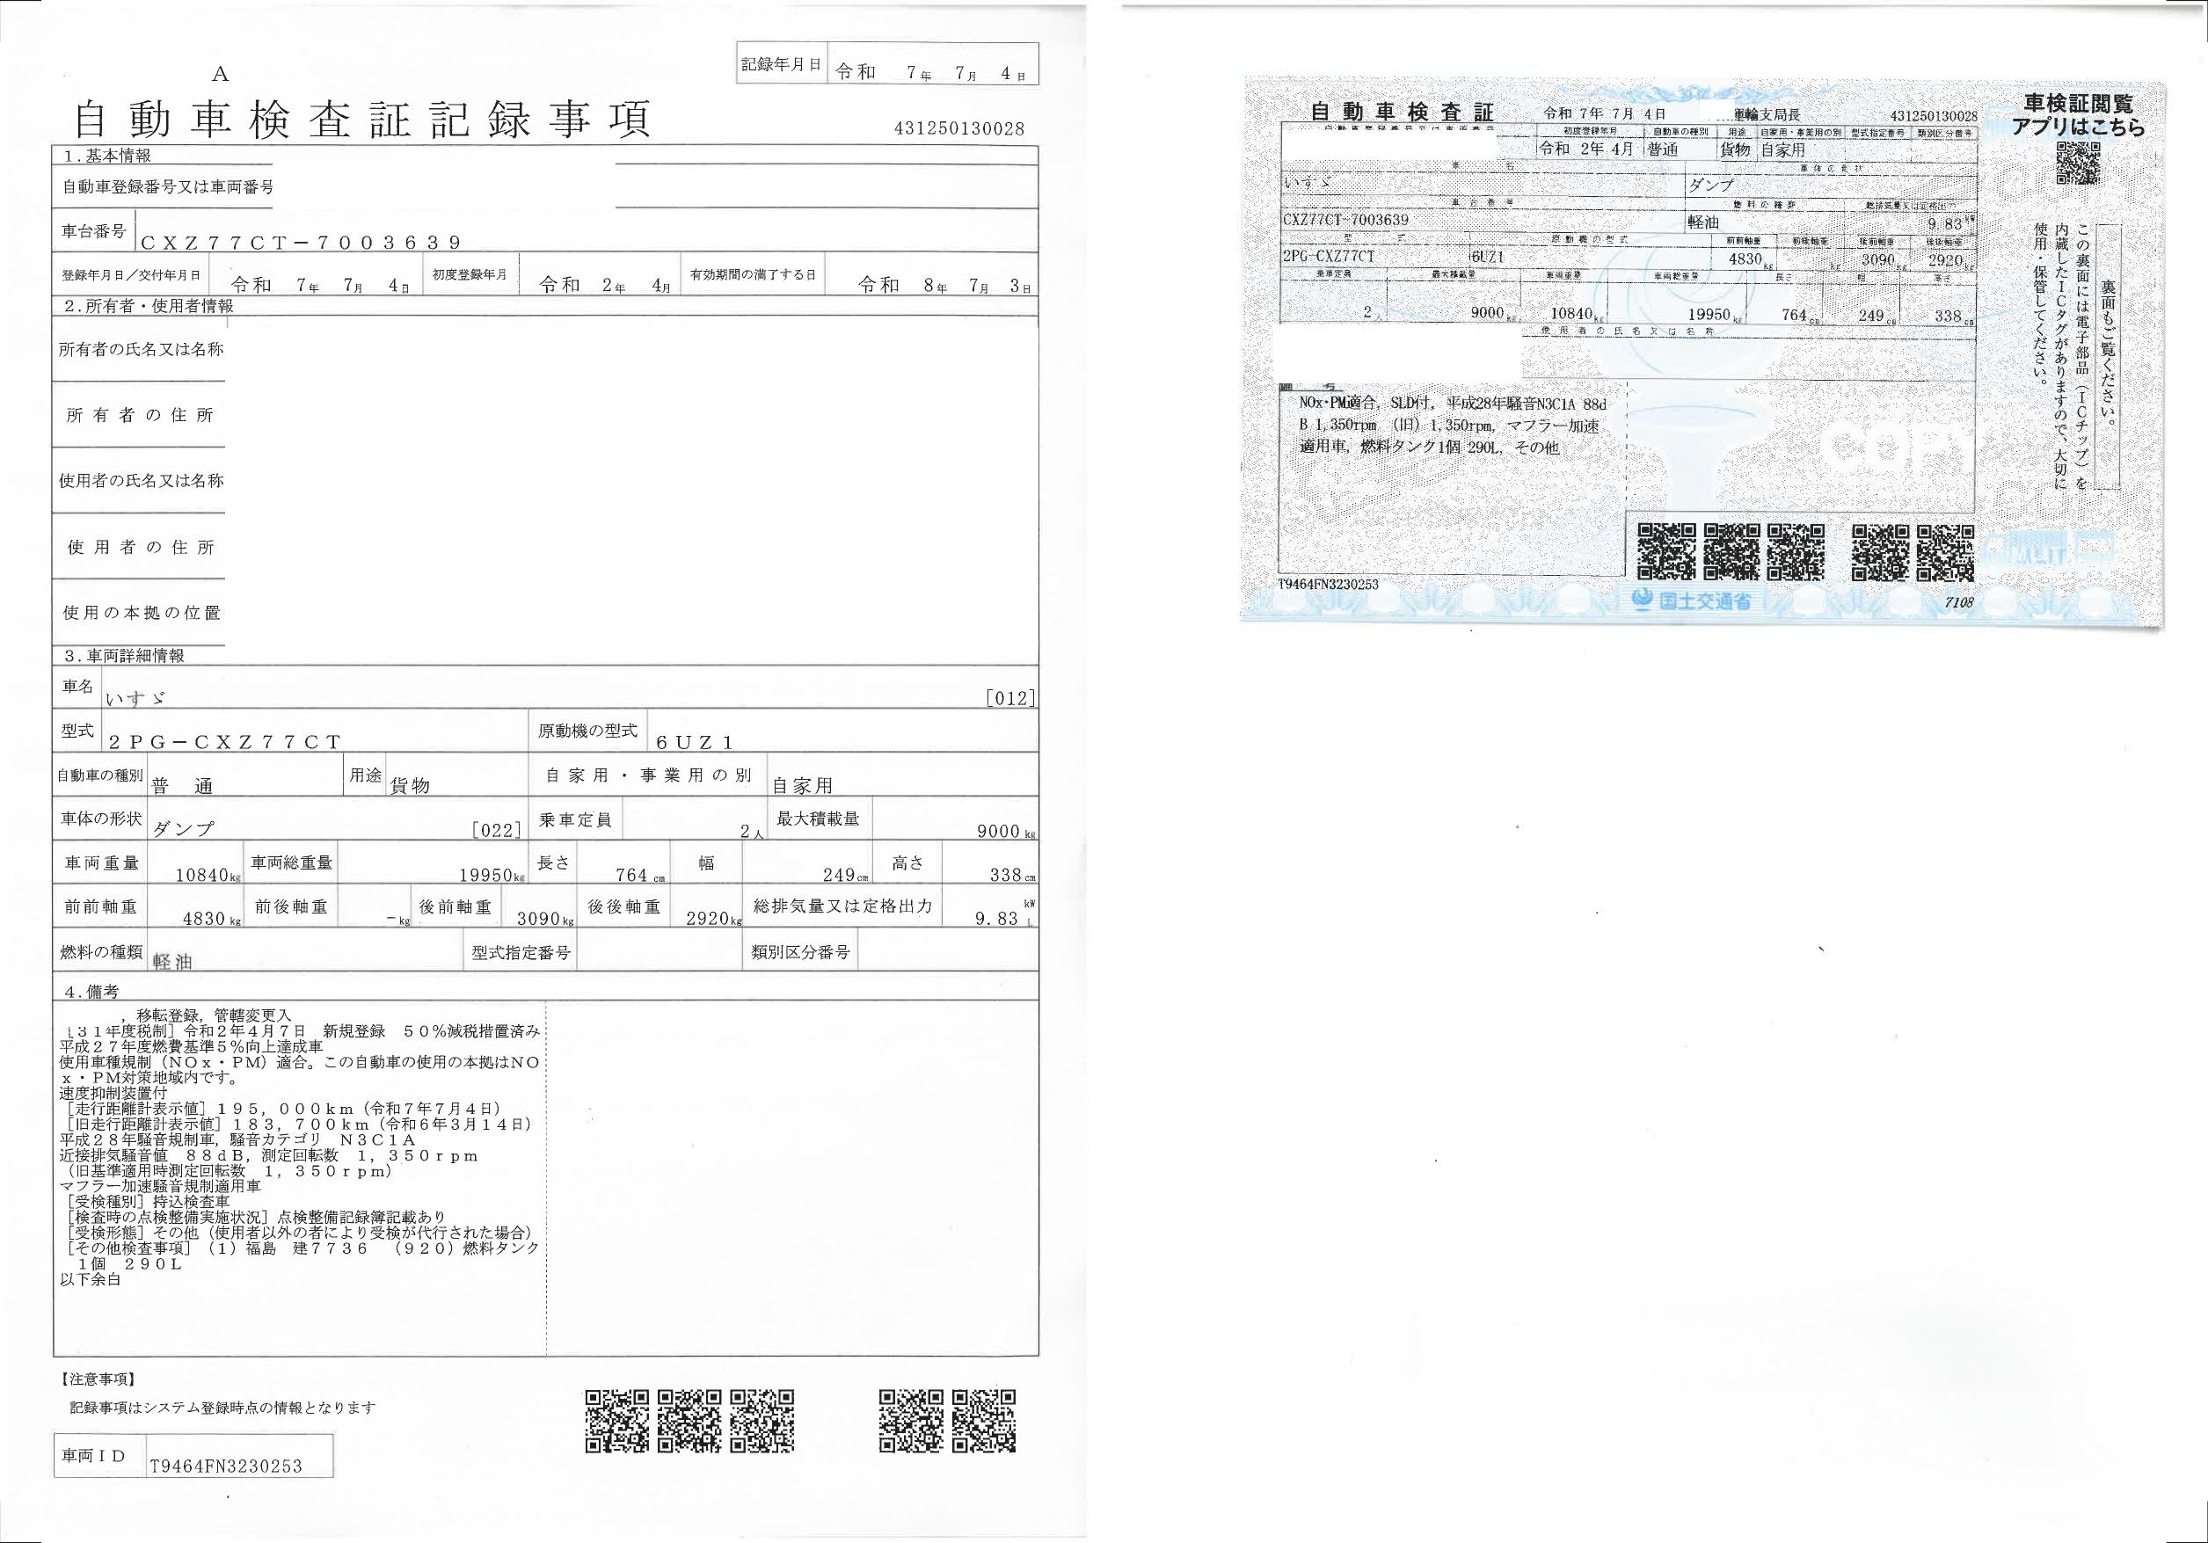Screen dimensions: 2208x1543
Task: Select the 1.基本情報 section heading
Action: tap(106, 156)
